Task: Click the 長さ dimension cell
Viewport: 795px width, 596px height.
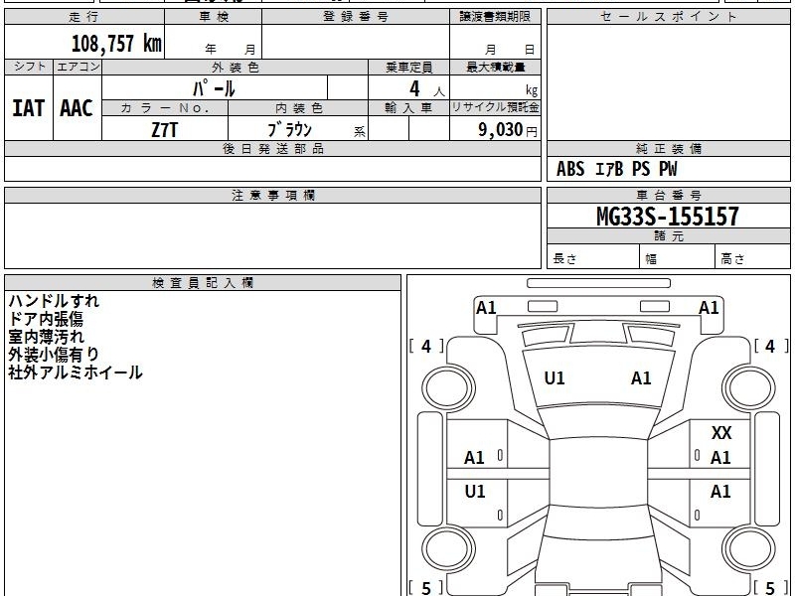Action: [593, 256]
